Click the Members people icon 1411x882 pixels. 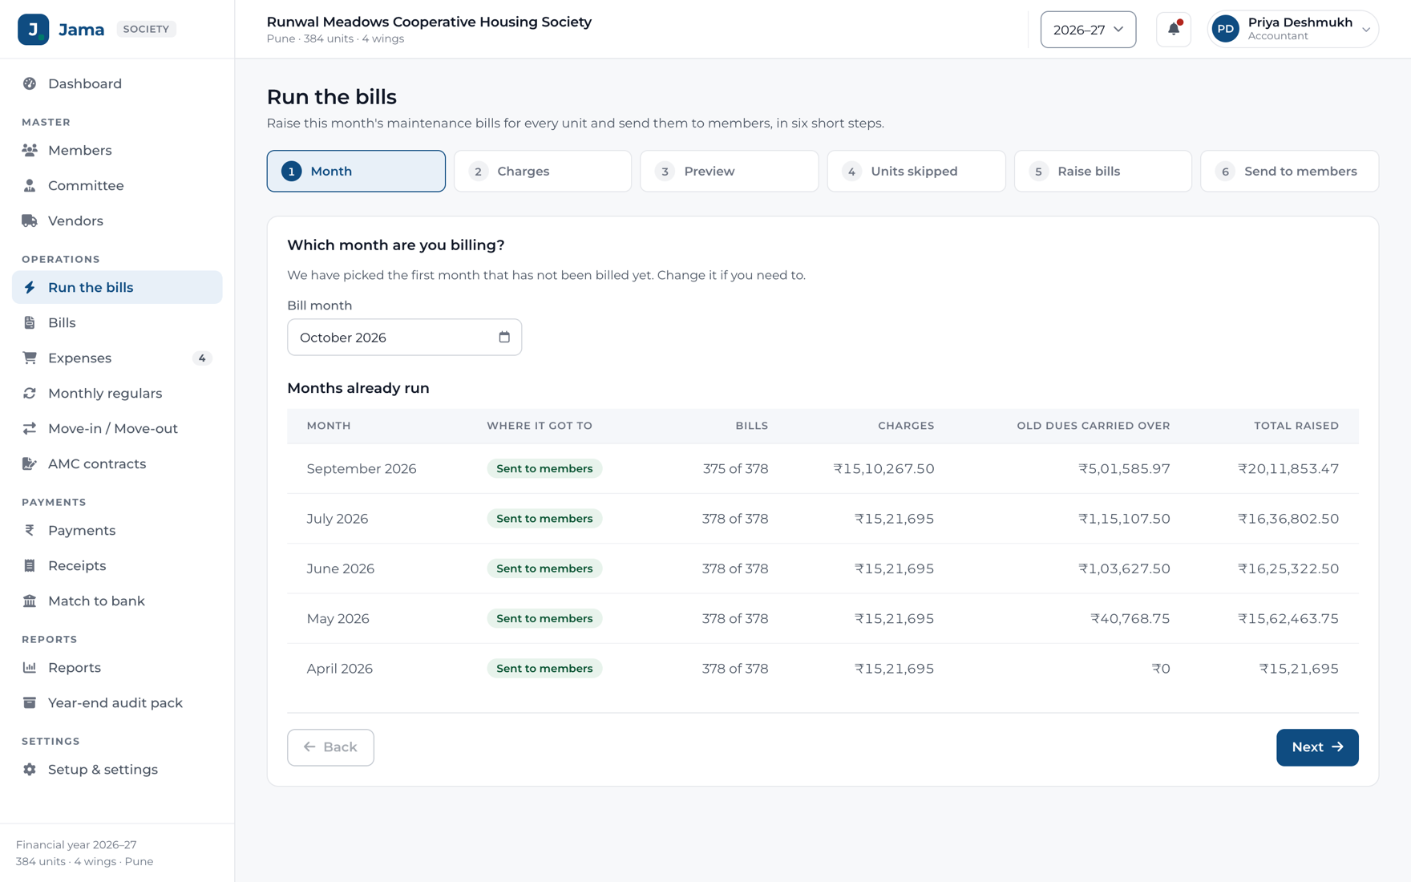(x=30, y=150)
